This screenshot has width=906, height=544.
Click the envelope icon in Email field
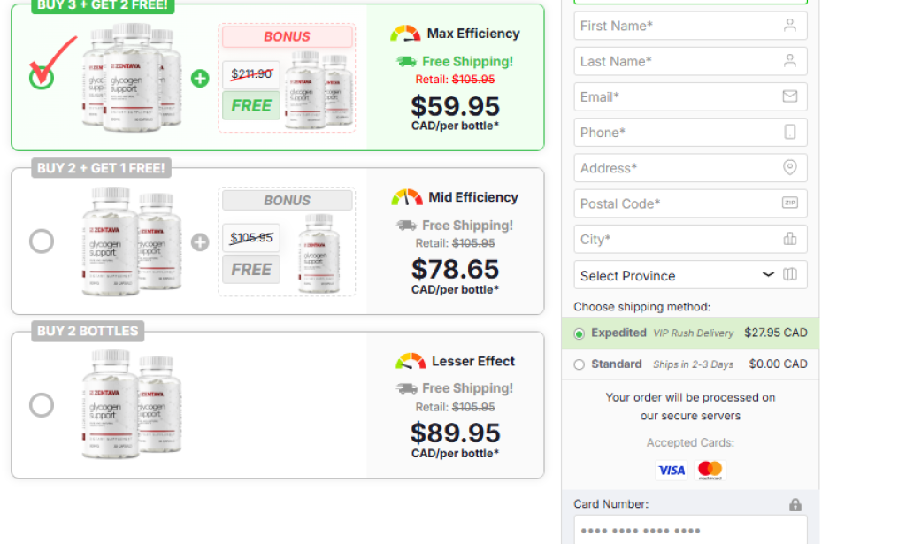point(790,96)
